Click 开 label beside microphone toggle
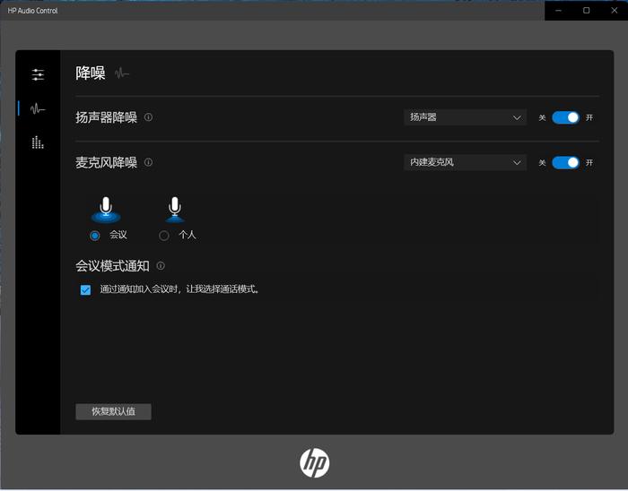 click(x=589, y=163)
